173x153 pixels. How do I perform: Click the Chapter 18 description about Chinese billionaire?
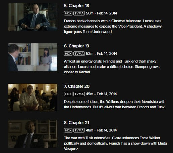click(113, 26)
